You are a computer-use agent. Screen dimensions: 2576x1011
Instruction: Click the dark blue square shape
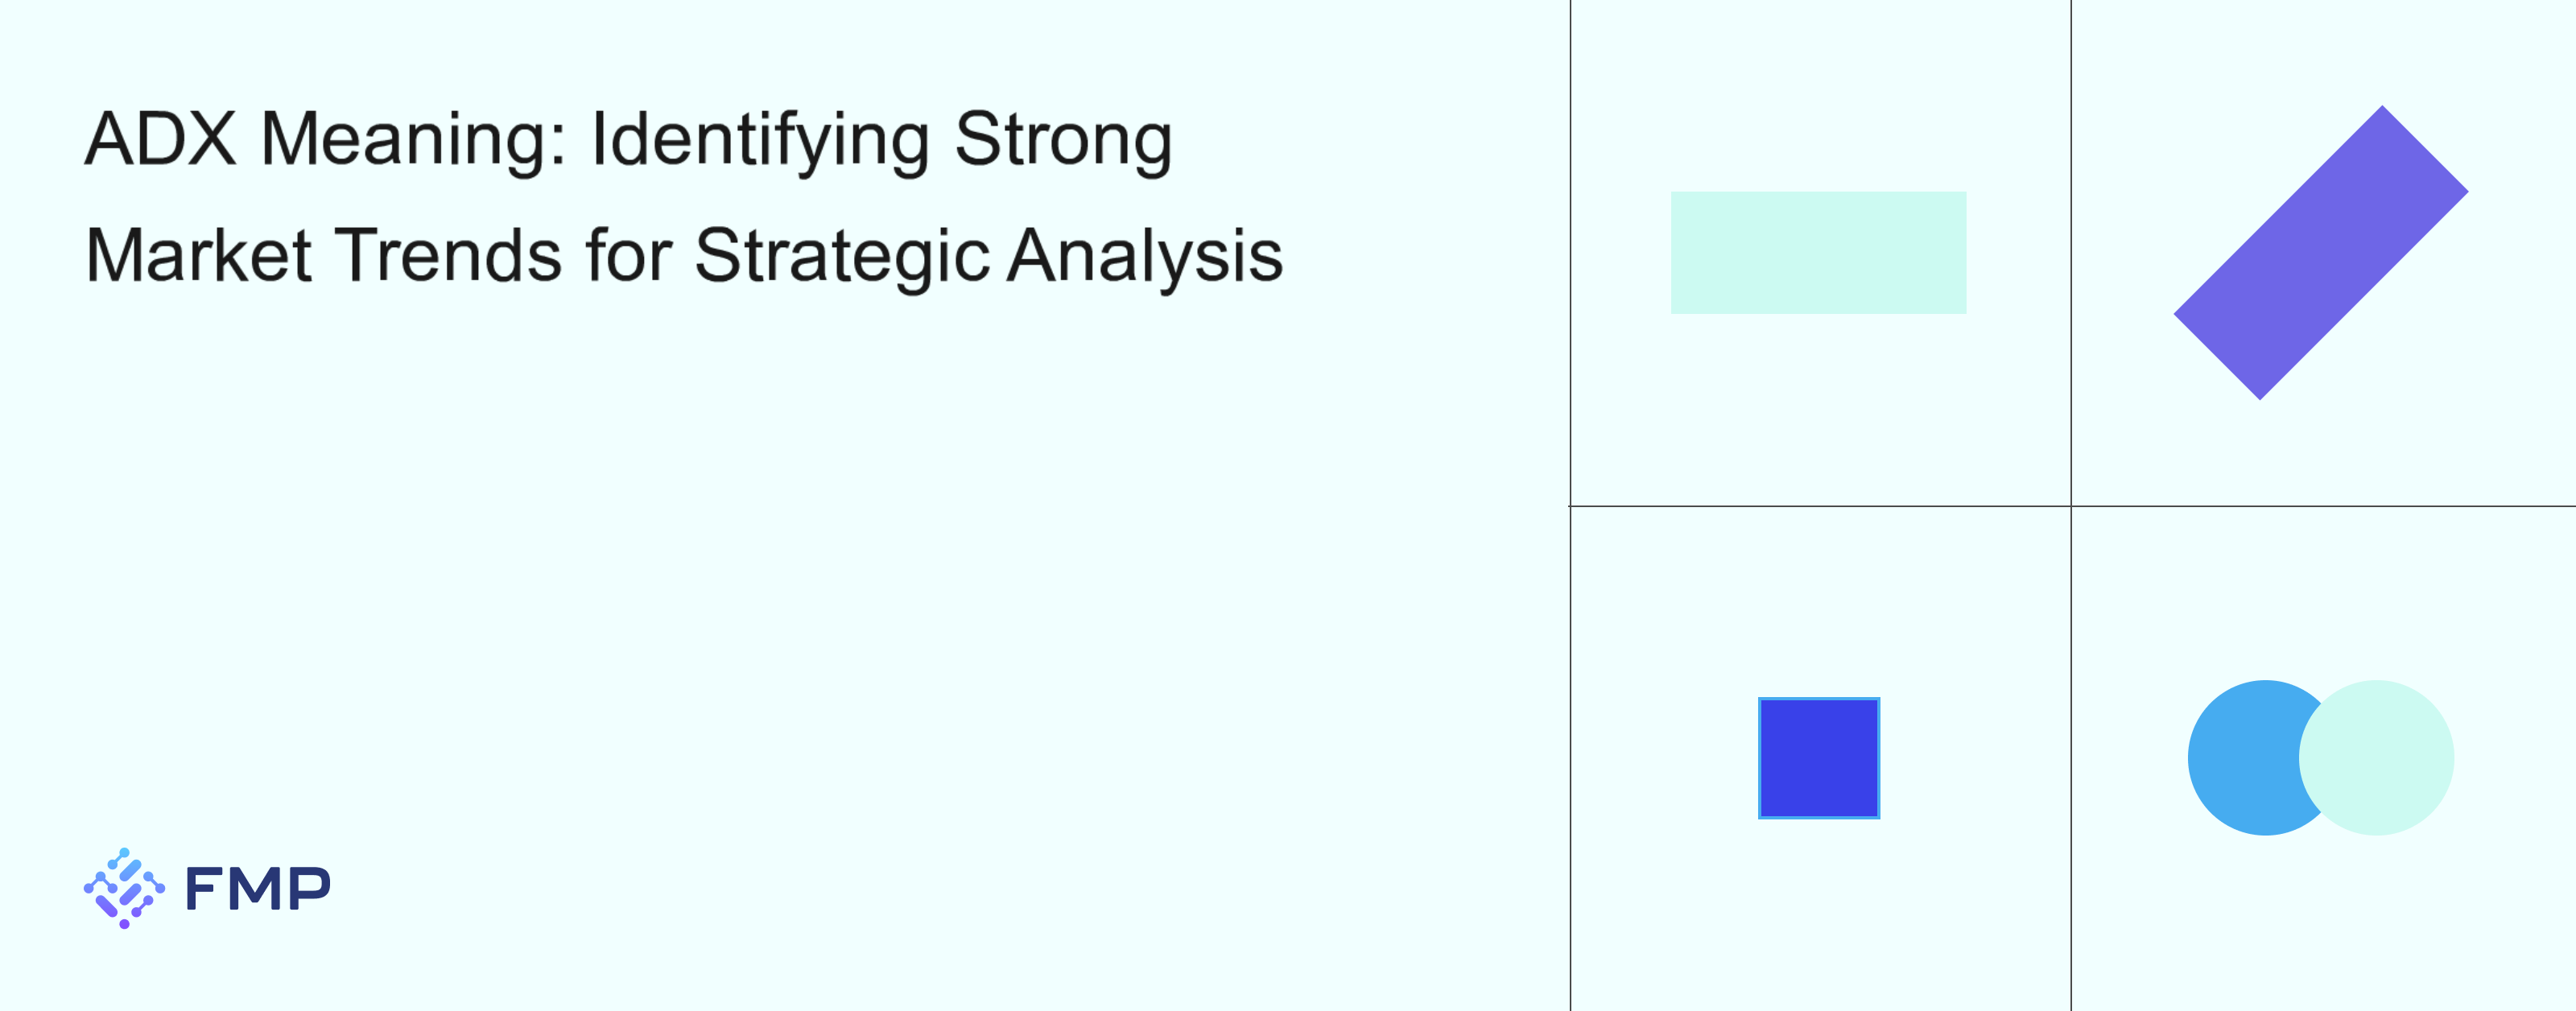pyautogui.click(x=1818, y=757)
